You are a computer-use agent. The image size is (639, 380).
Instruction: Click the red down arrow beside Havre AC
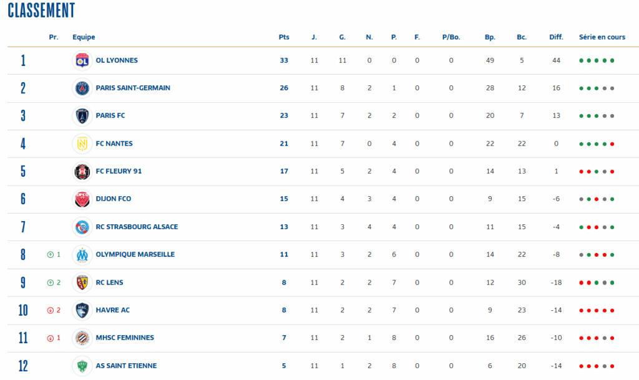[50, 310]
